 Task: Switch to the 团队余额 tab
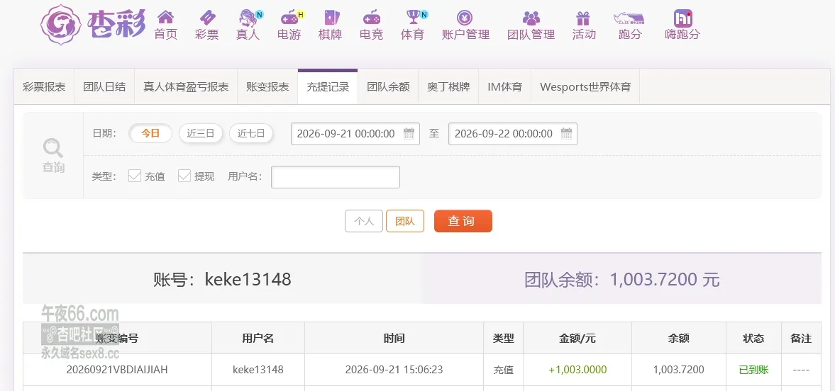[388, 86]
